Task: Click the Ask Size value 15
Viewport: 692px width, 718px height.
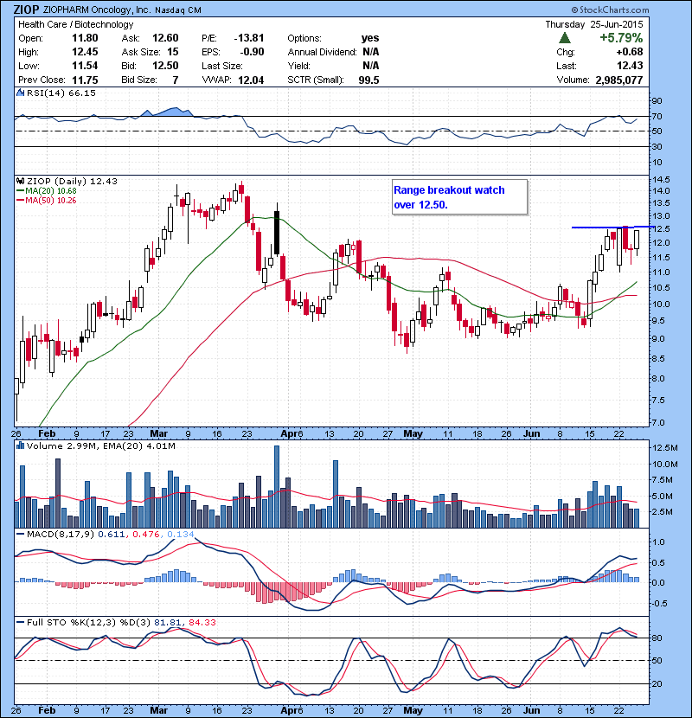Action: (x=173, y=52)
